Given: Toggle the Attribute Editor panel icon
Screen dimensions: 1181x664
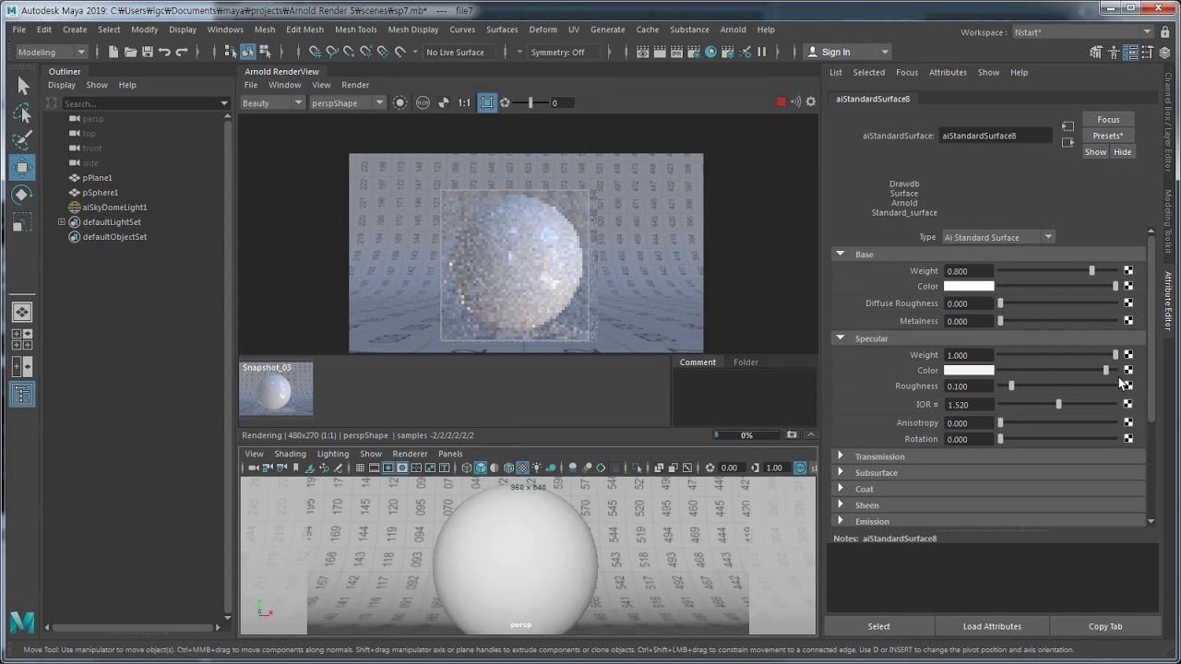Looking at the screenshot, I should pos(1130,53).
